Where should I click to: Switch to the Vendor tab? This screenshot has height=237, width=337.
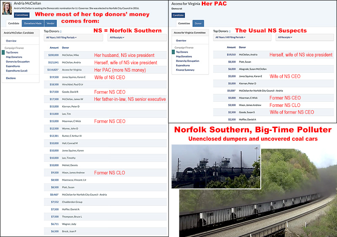coord(51,23)
